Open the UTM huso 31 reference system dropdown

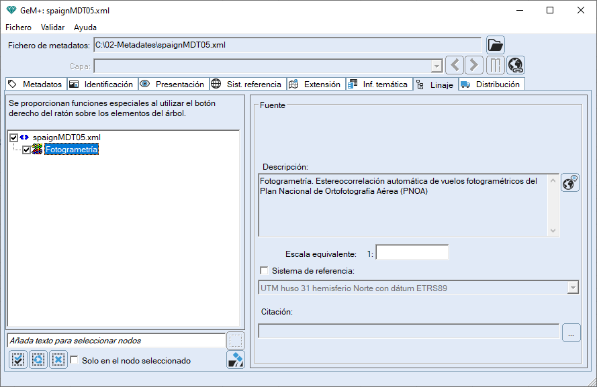tap(572, 288)
